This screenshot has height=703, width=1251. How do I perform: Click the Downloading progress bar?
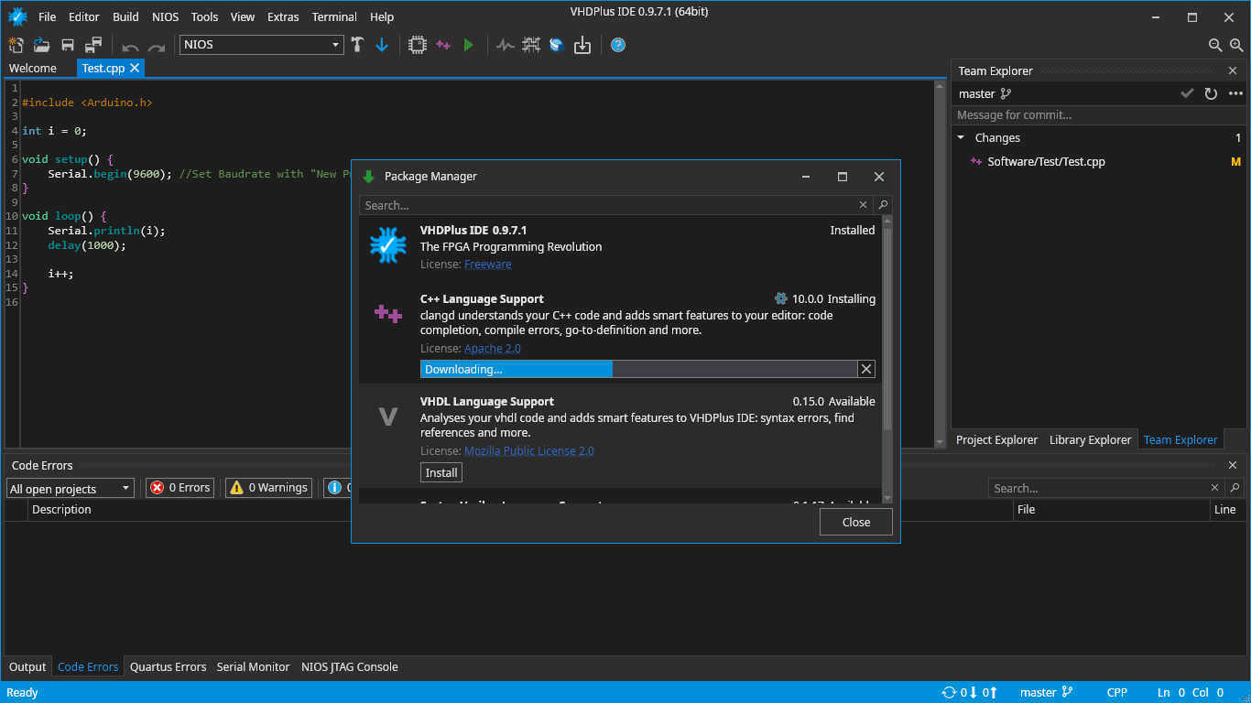click(x=638, y=369)
